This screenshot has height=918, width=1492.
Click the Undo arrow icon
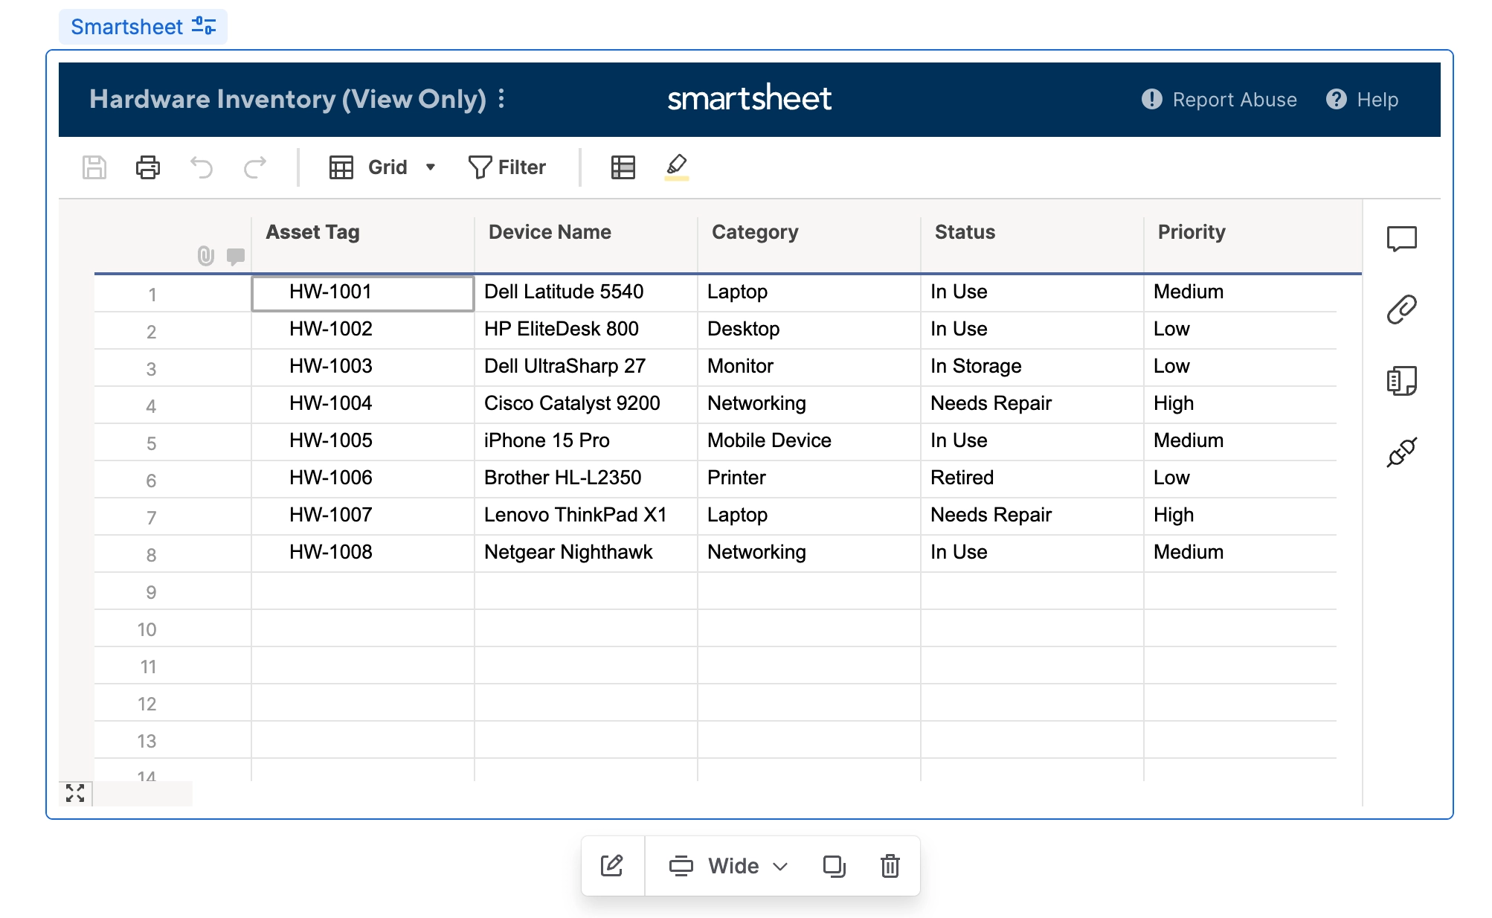pos(202,167)
